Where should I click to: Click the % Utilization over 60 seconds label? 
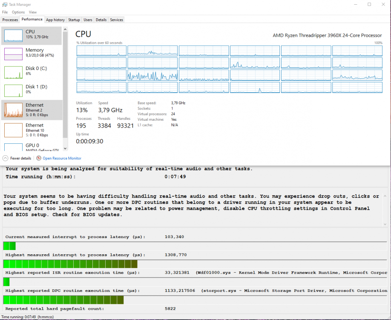(100, 43)
